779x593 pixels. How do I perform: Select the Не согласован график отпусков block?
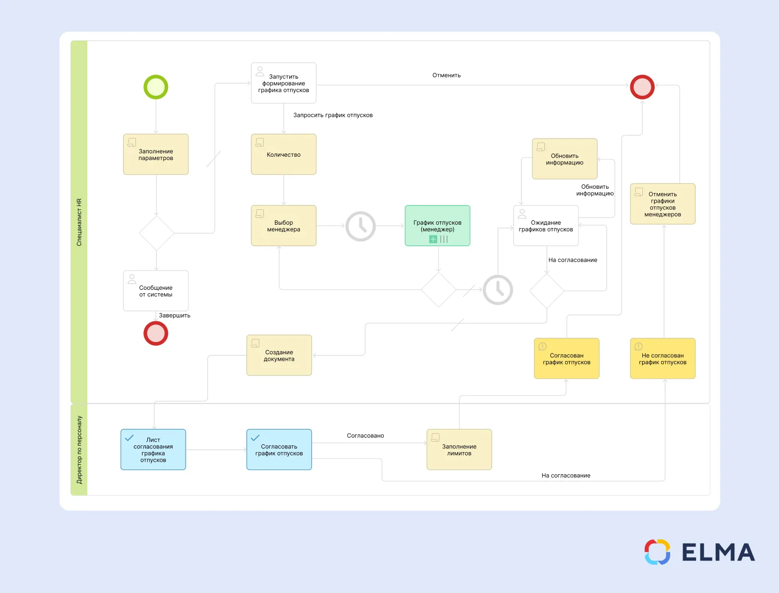(662, 359)
